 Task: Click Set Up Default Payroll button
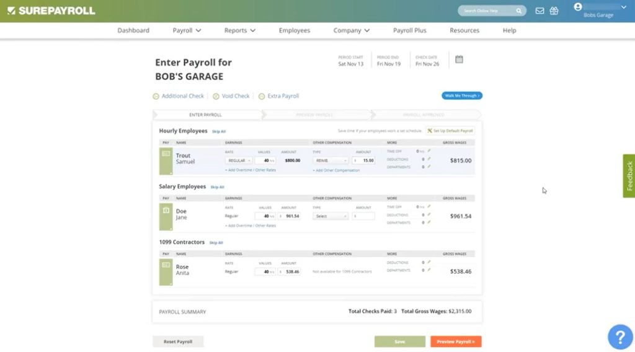(x=450, y=131)
